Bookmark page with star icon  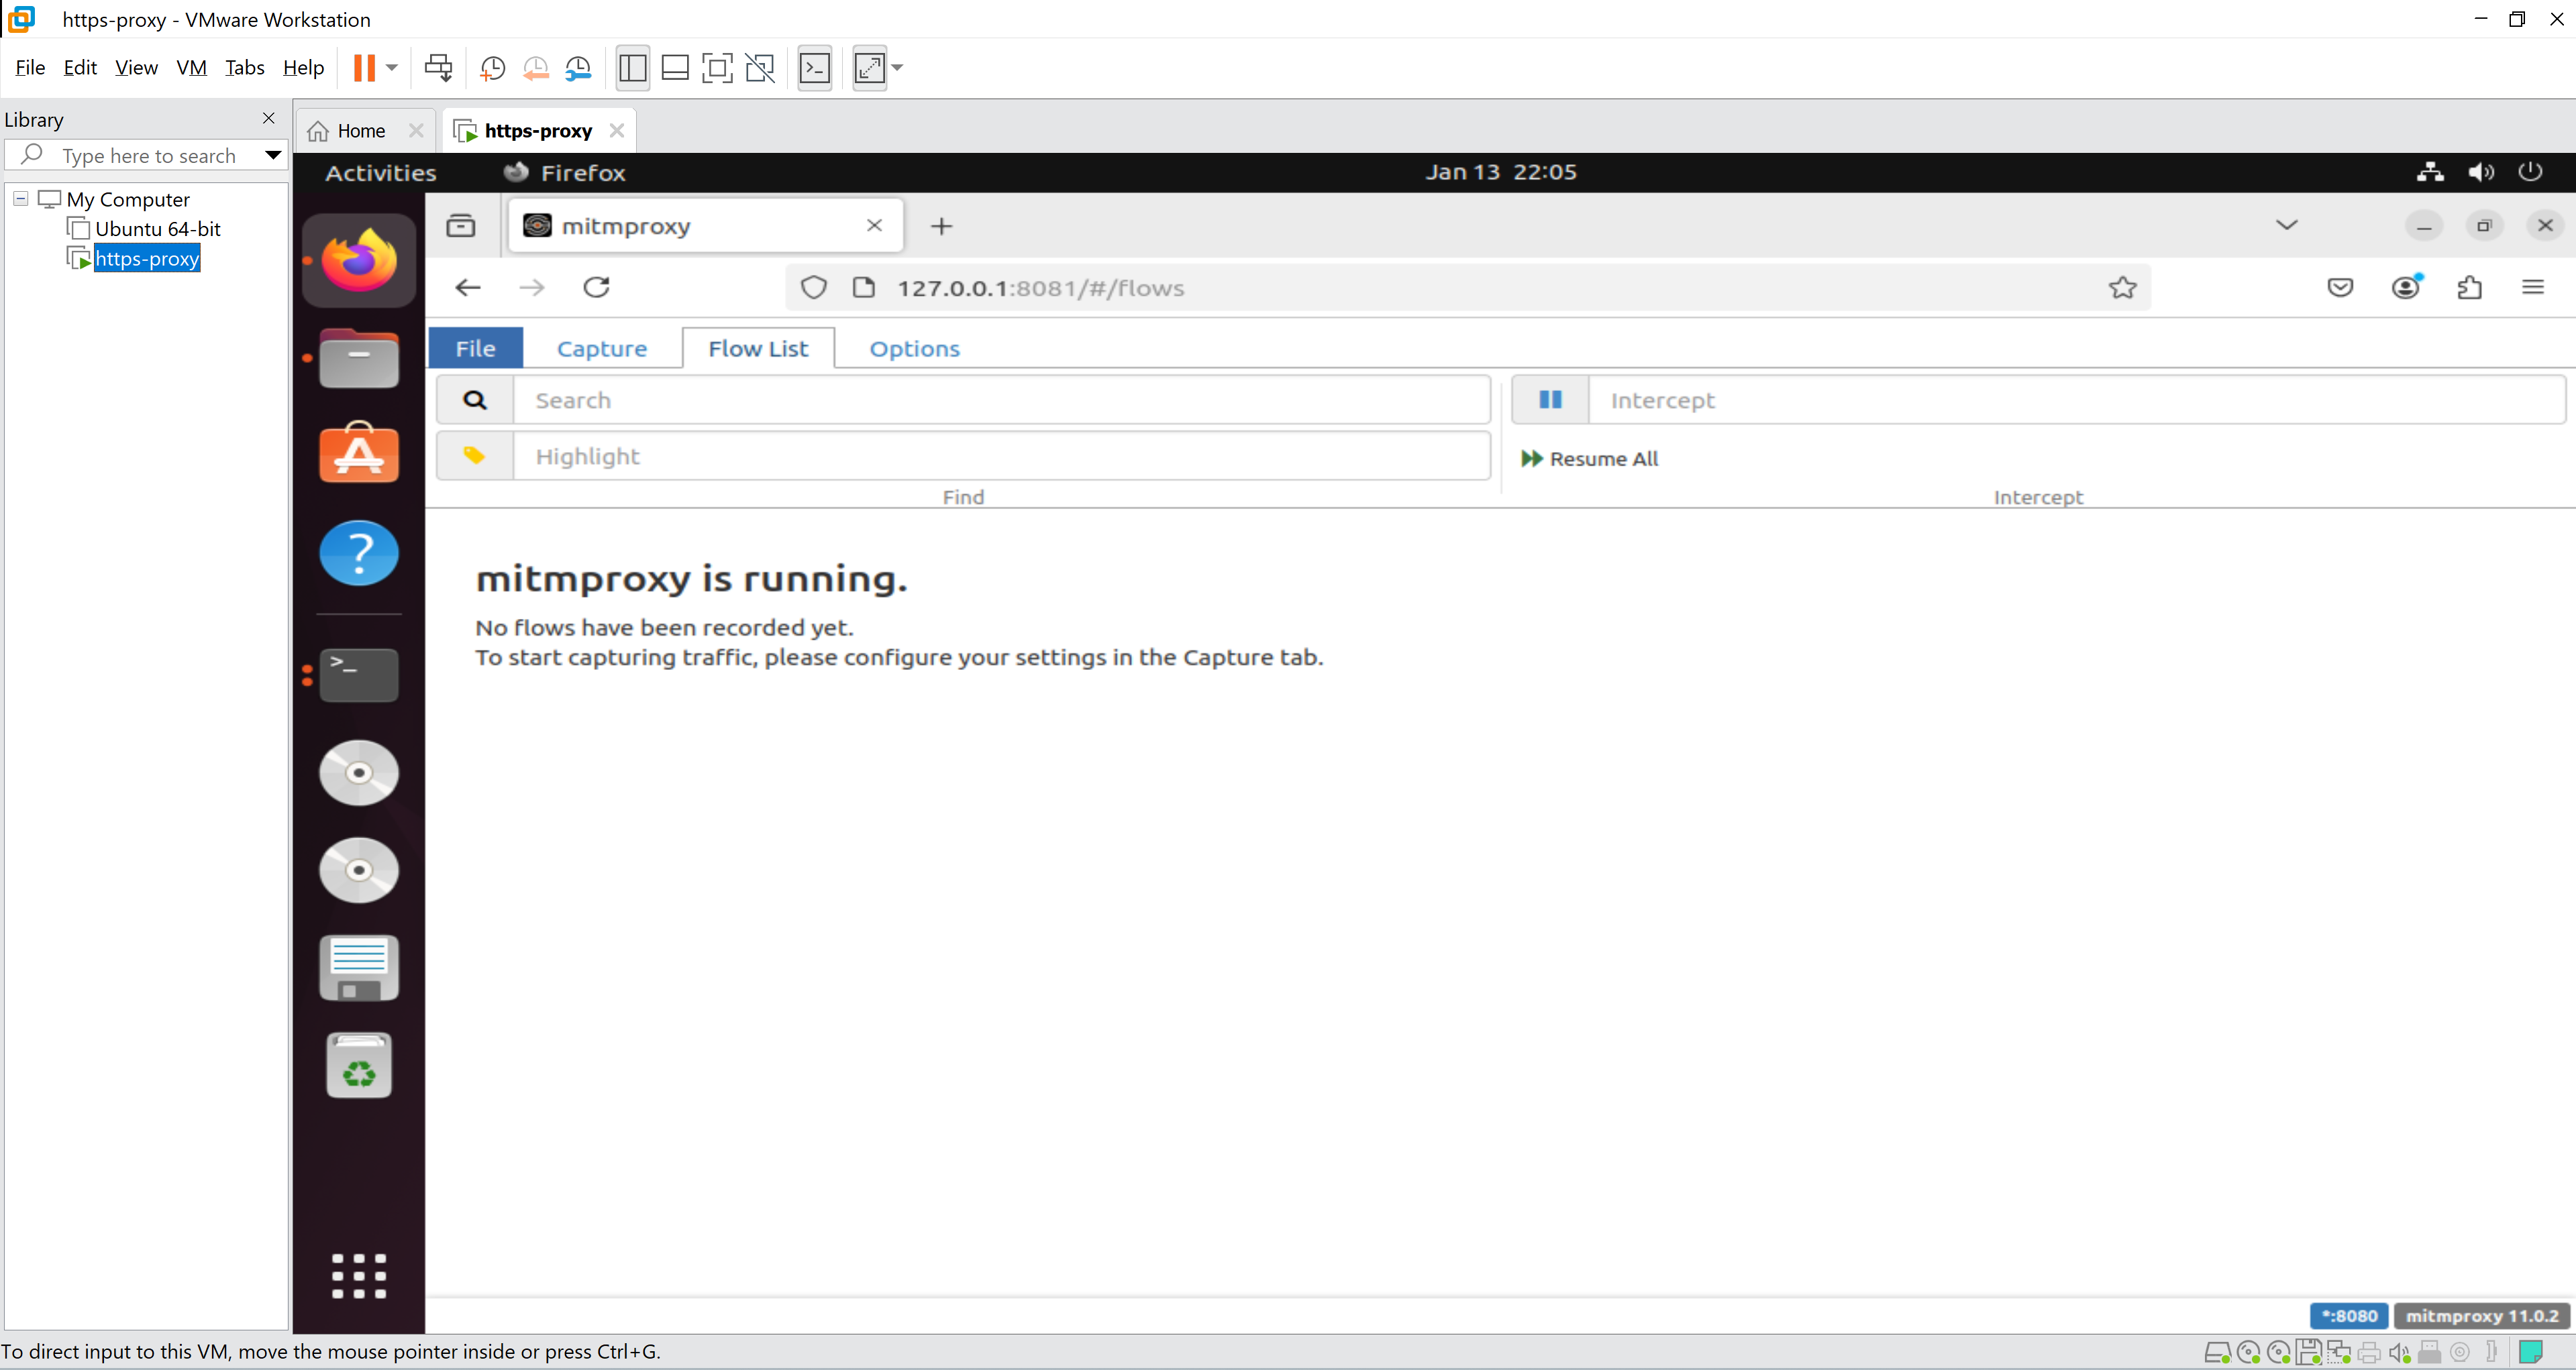(x=2122, y=288)
